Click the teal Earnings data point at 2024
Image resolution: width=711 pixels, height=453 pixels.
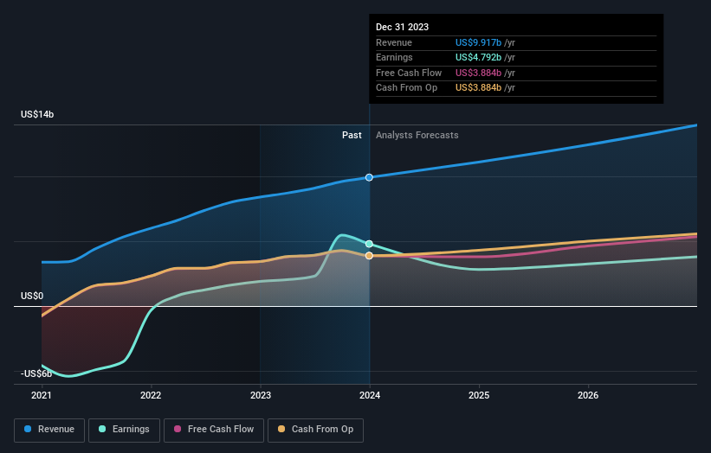click(x=369, y=244)
